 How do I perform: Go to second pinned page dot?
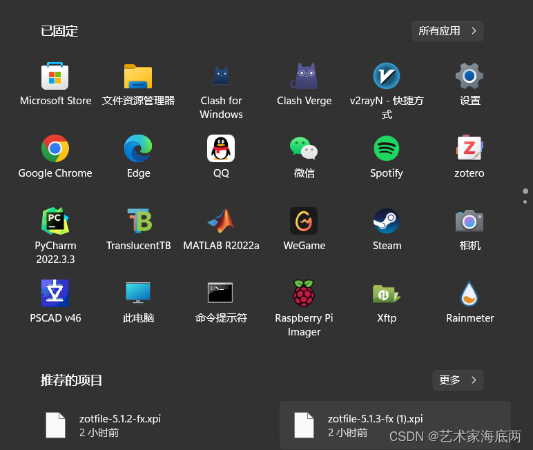[x=525, y=202]
